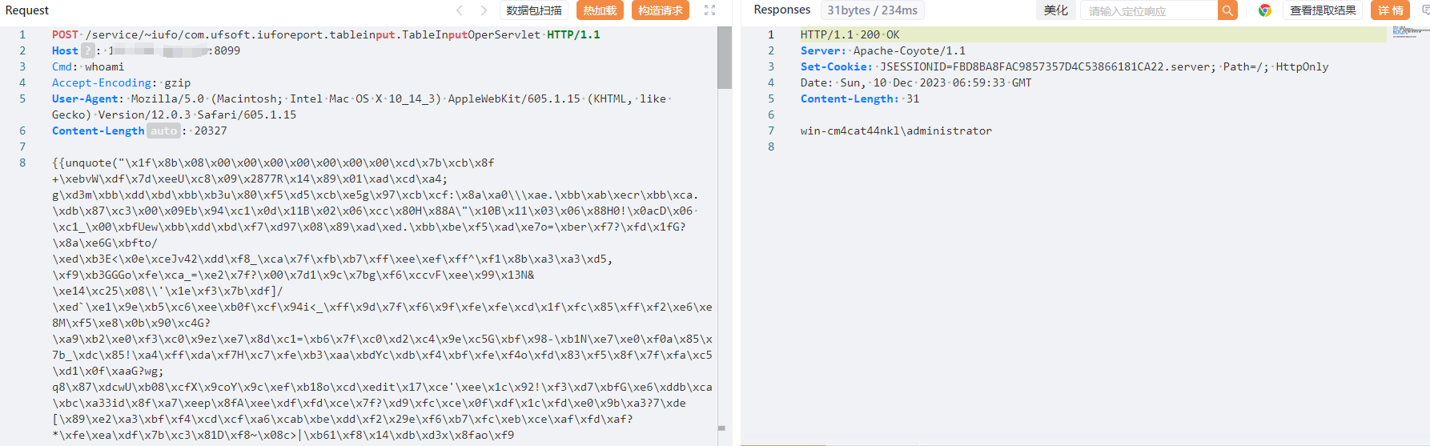Expand request panel to fullscreen

click(x=709, y=10)
